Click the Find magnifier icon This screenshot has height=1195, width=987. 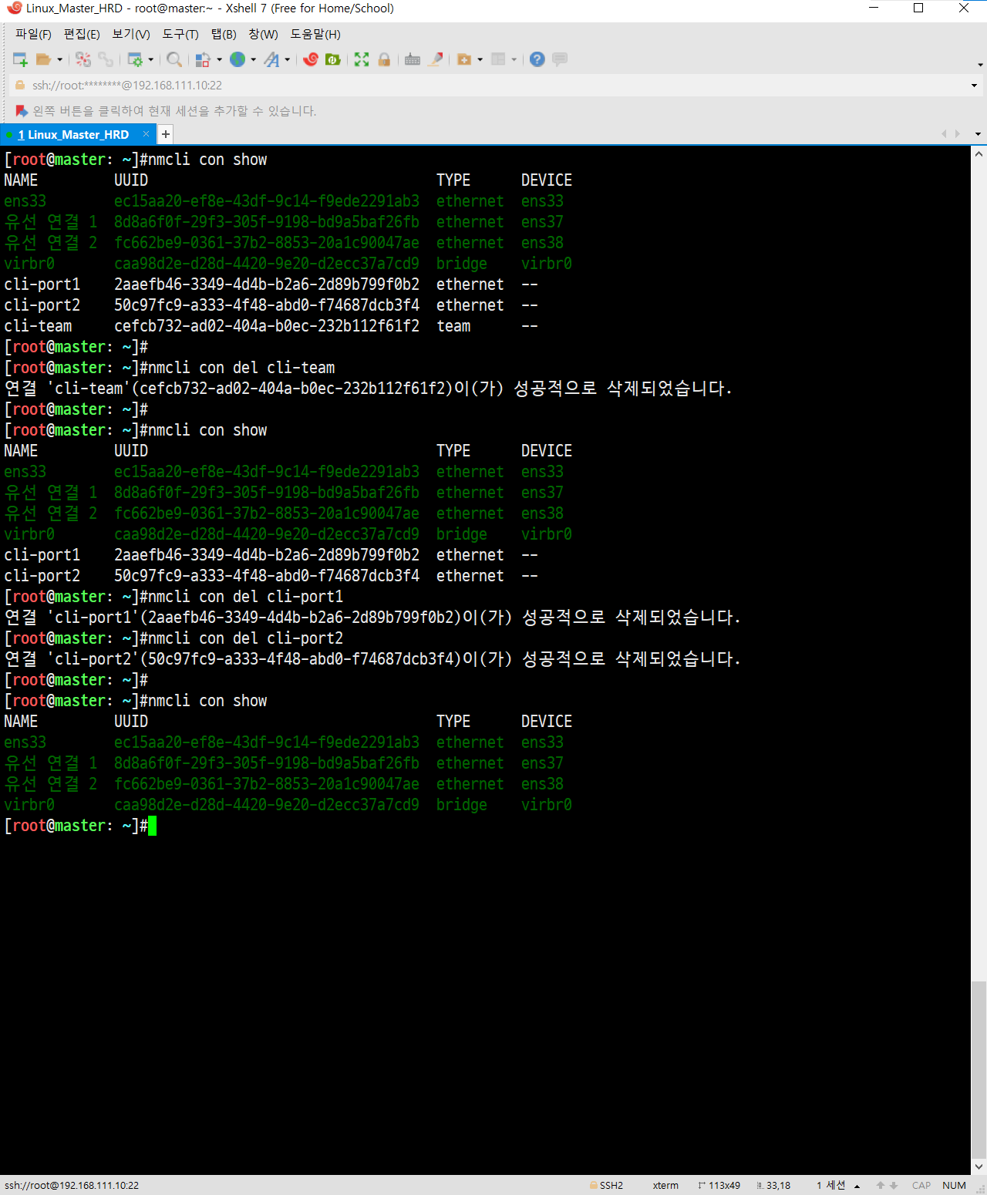pyautogui.click(x=174, y=59)
